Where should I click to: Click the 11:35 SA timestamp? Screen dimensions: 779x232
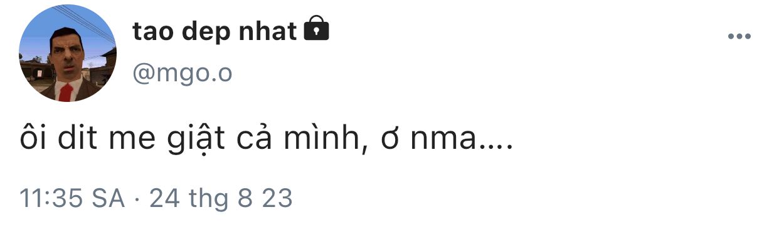pos(73,198)
